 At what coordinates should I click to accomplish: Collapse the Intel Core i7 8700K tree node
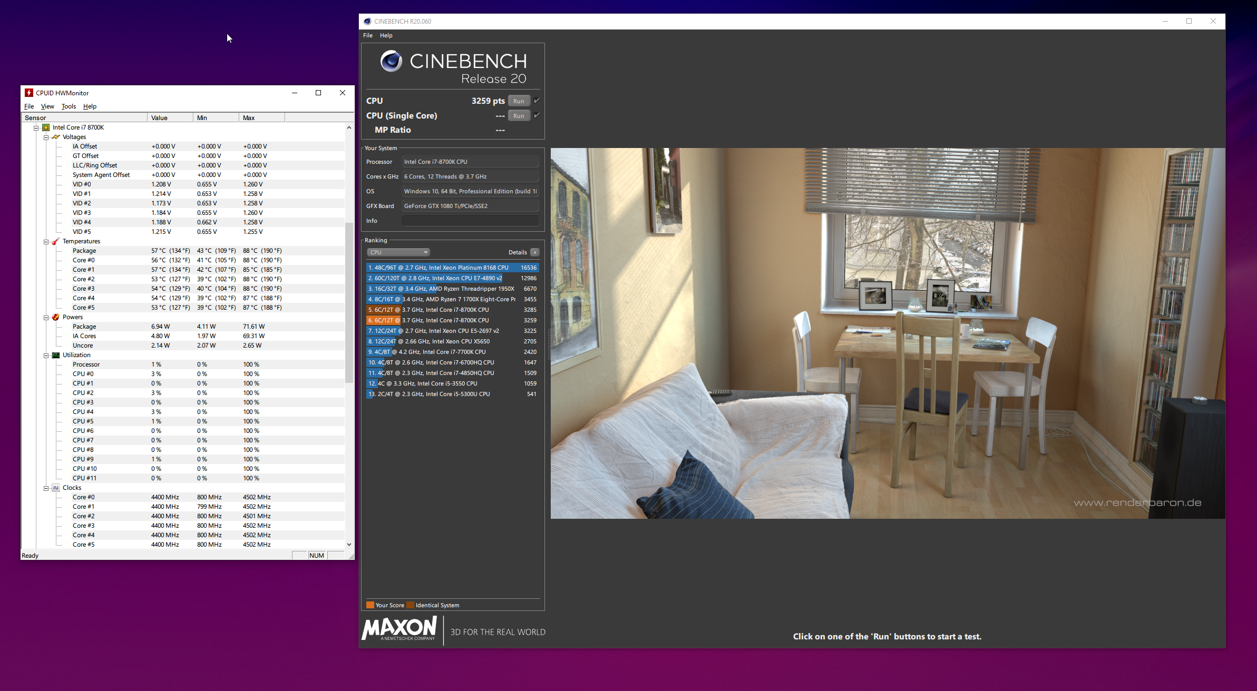[36, 128]
